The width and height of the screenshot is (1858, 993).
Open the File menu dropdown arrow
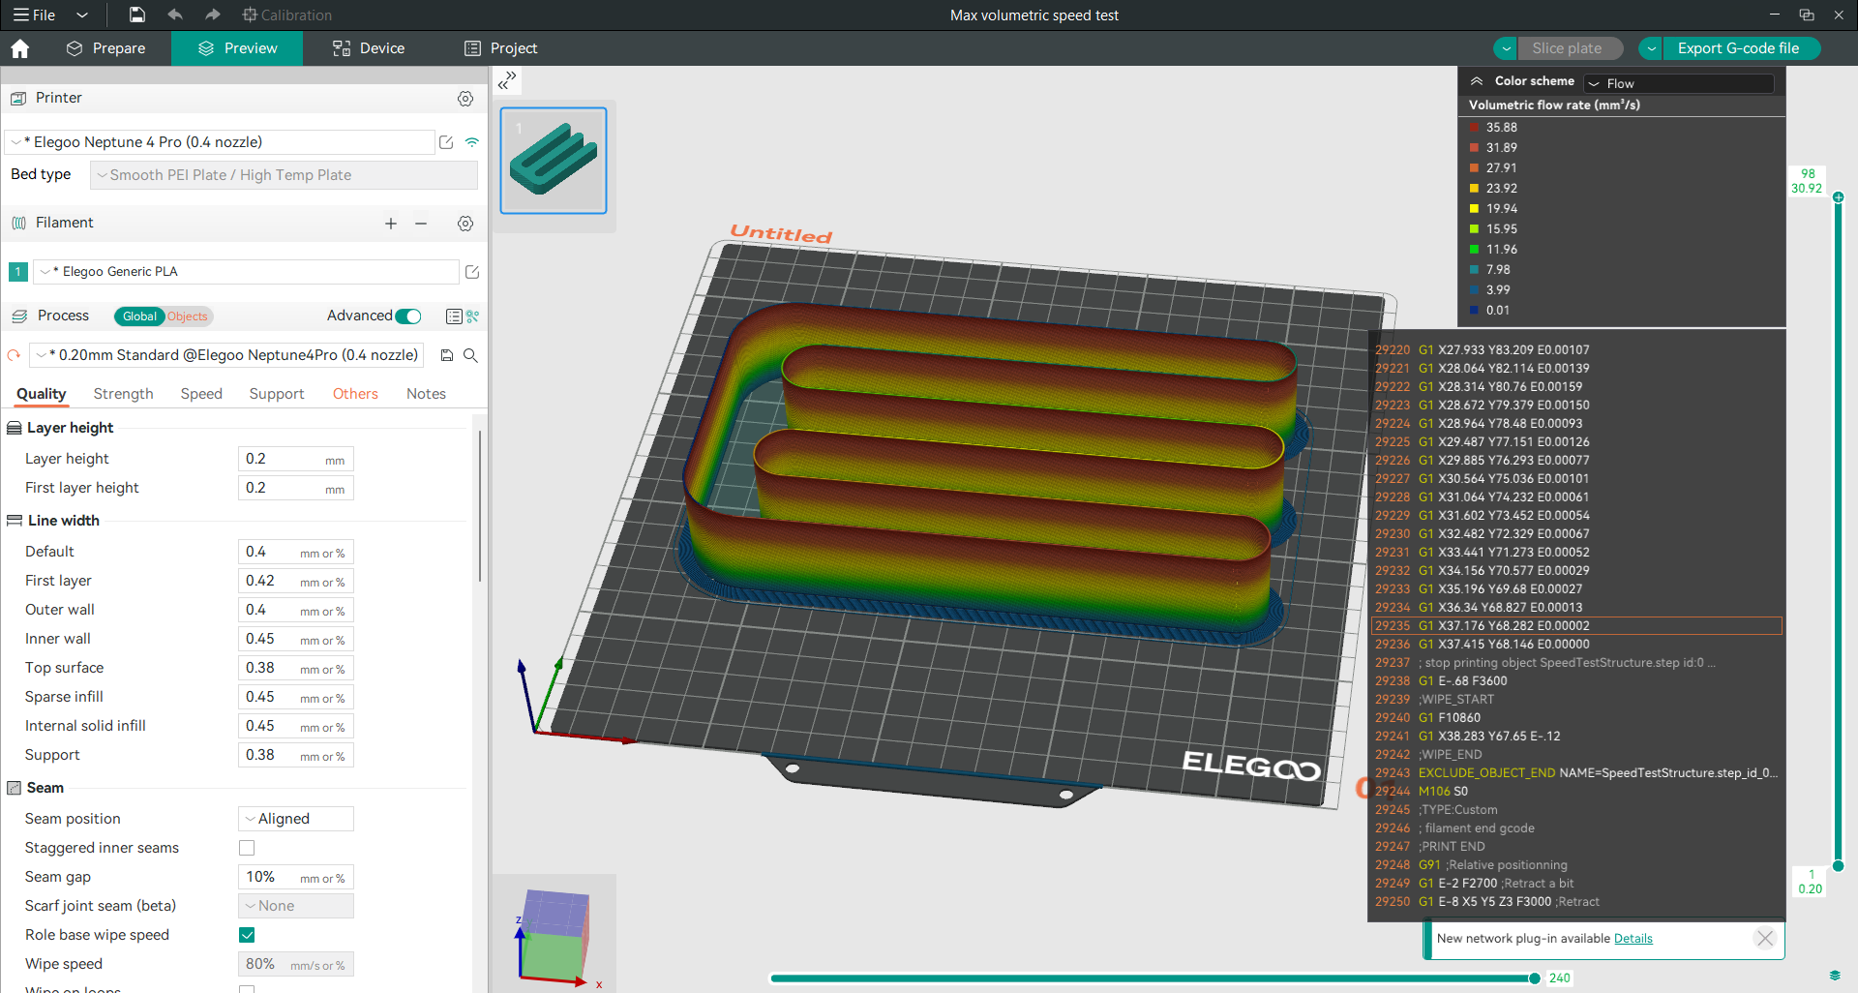[82, 15]
